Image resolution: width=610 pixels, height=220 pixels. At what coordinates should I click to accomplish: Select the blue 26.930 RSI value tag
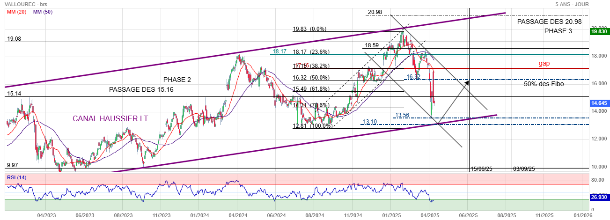[599, 198]
